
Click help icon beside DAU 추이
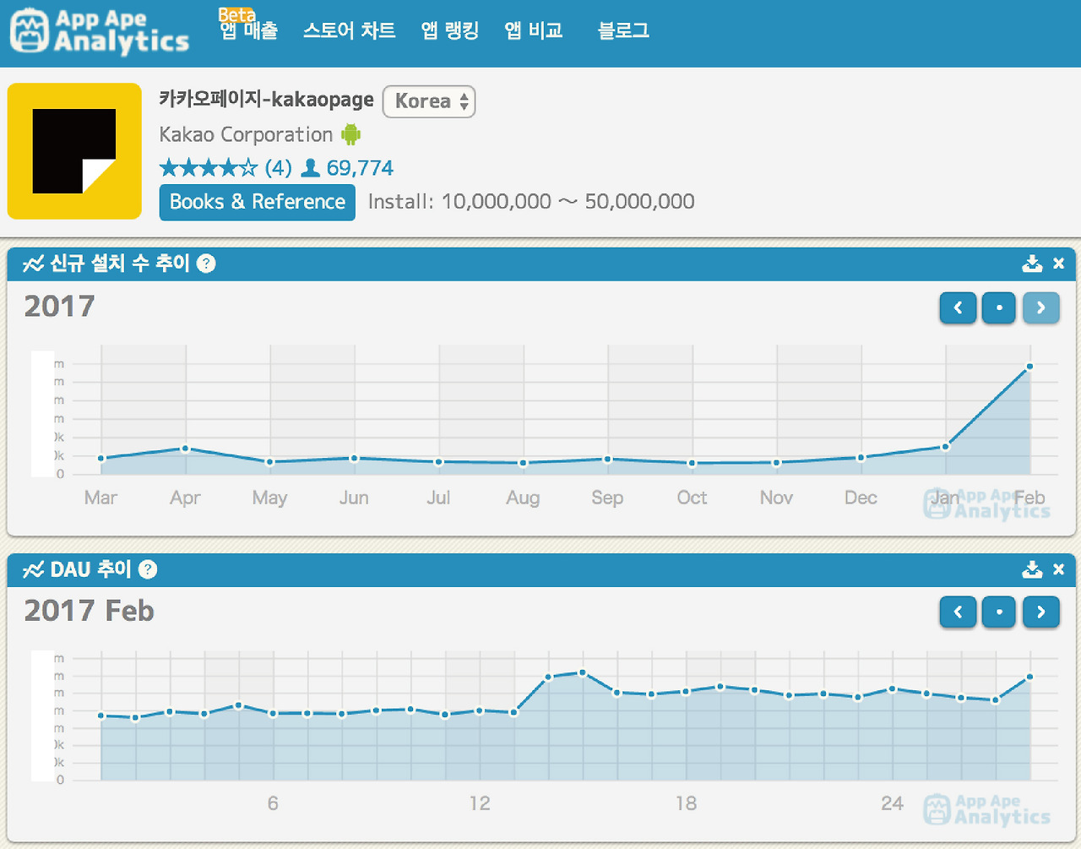coord(148,569)
